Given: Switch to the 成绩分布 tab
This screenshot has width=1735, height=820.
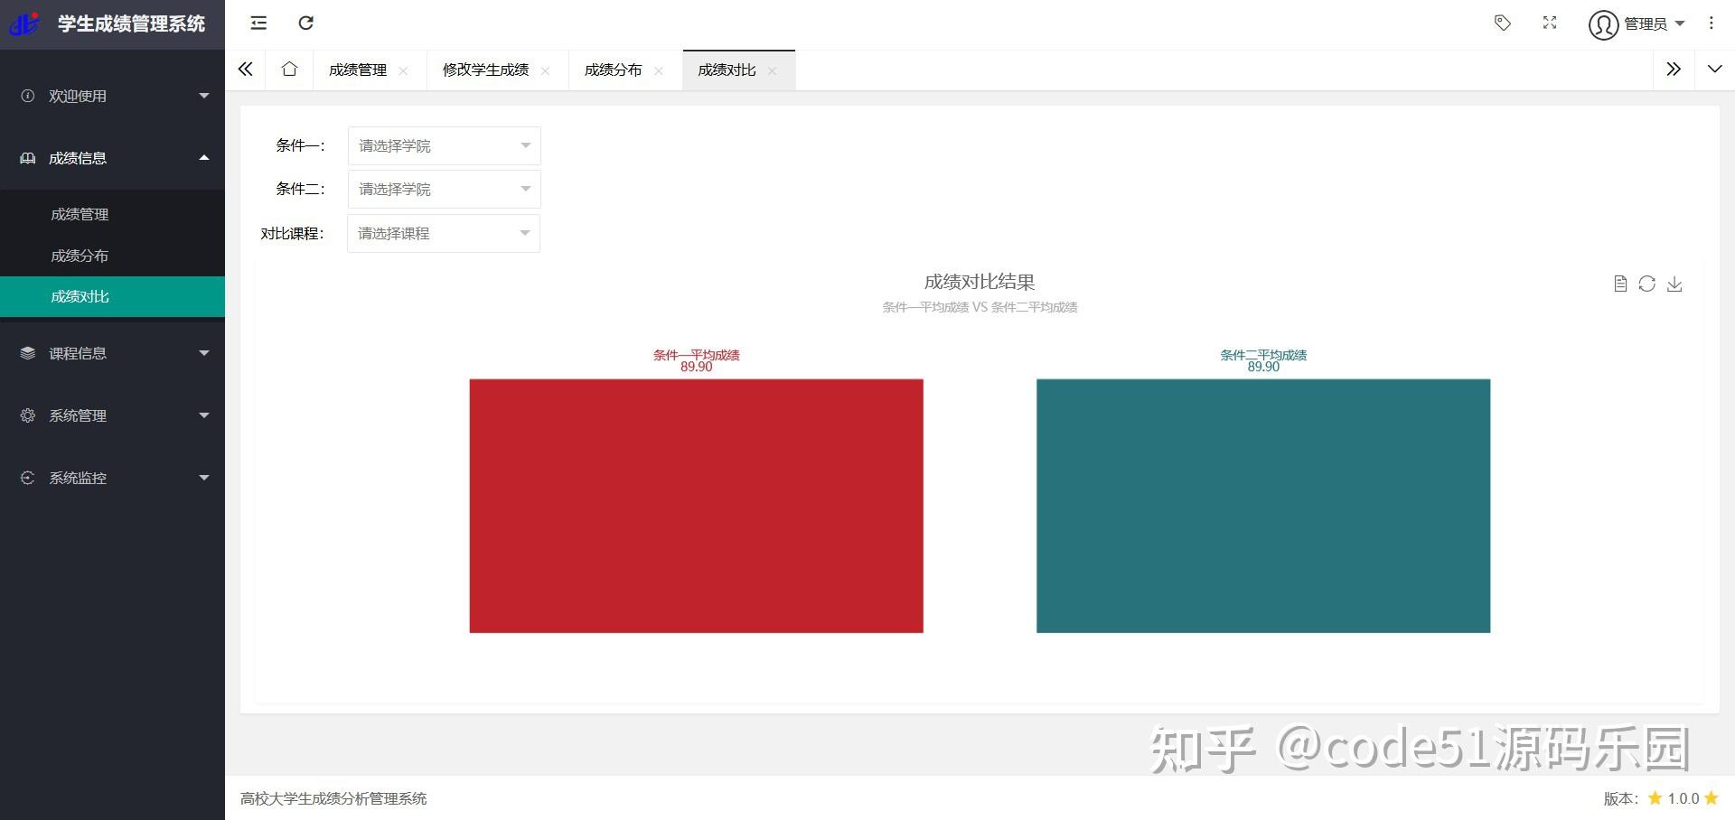Looking at the screenshot, I should [x=614, y=70].
